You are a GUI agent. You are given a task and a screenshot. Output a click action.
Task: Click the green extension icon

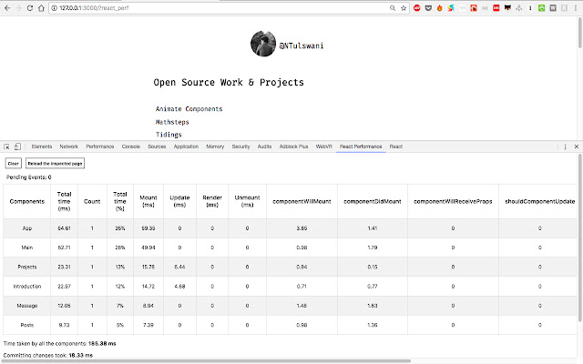point(541,8)
